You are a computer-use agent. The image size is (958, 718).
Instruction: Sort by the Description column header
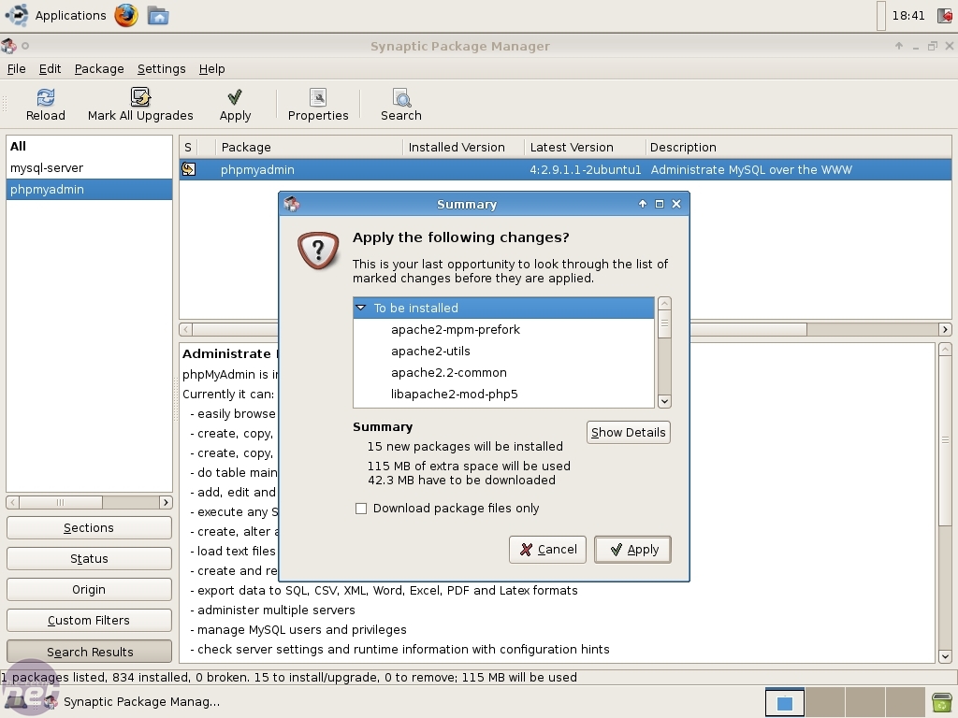click(x=798, y=147)
